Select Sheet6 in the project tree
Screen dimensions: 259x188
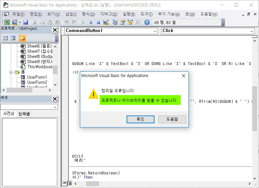coord(39,46)
